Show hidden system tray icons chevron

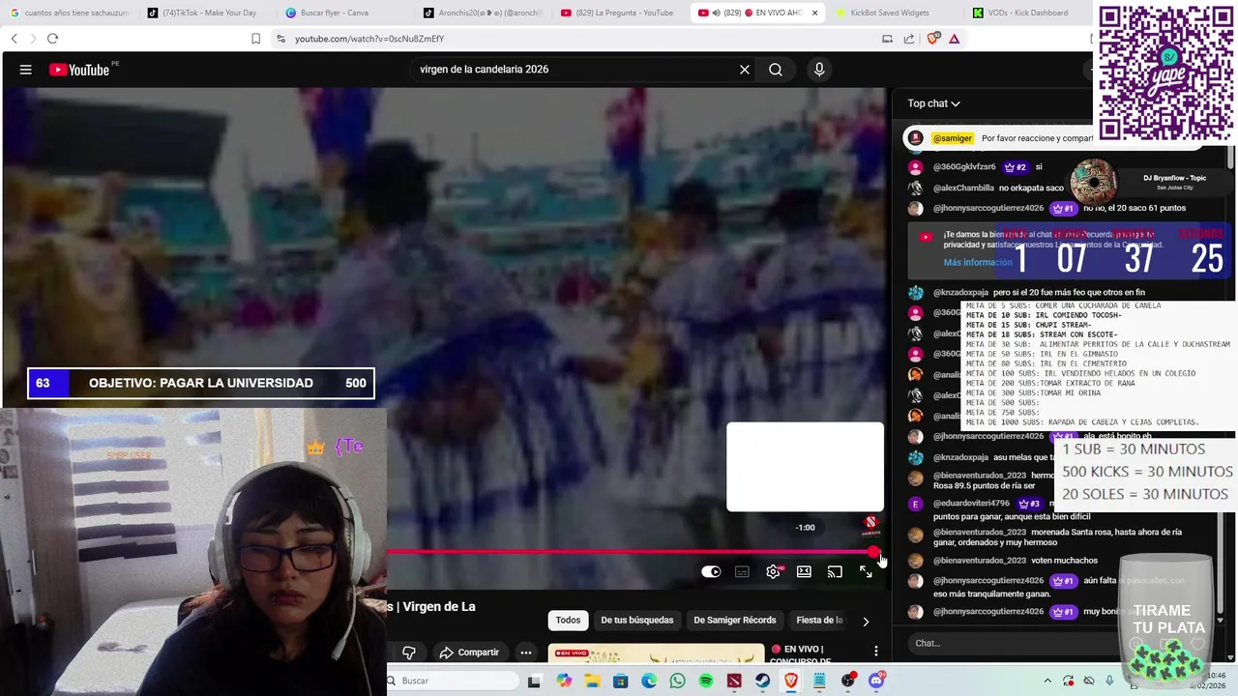click(1047, 681)
